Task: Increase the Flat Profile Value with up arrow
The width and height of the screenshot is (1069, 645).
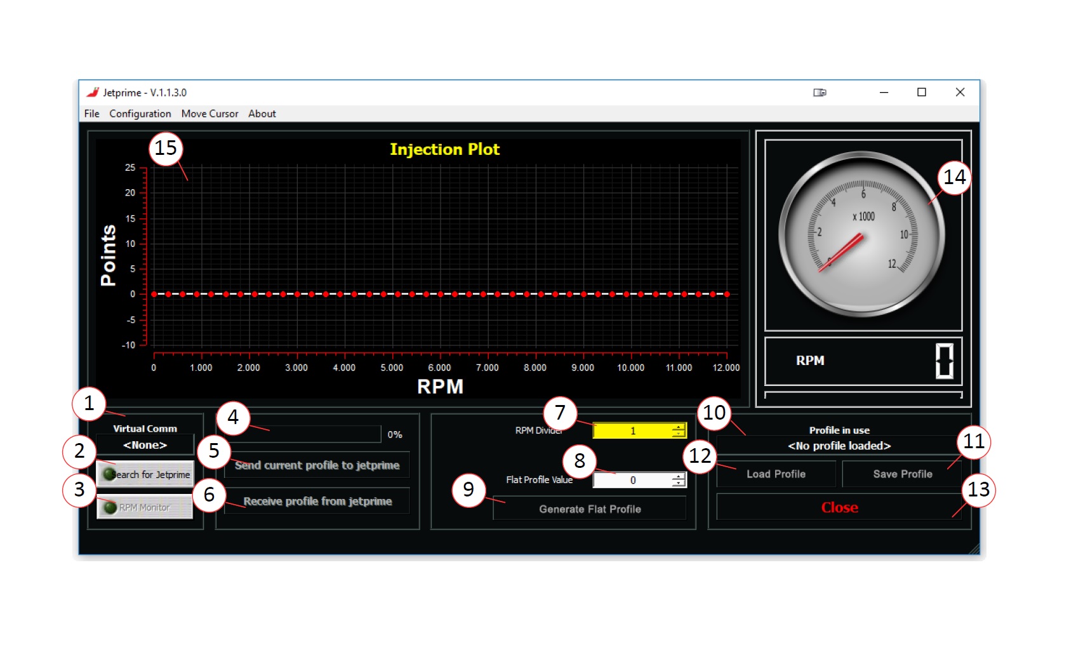Action: [679, 477]
